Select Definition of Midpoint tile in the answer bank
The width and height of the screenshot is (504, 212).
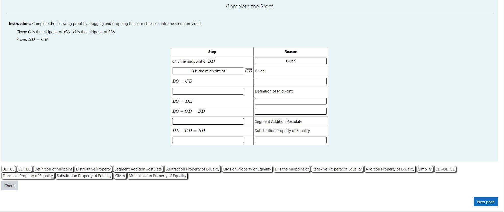[53, 169]
